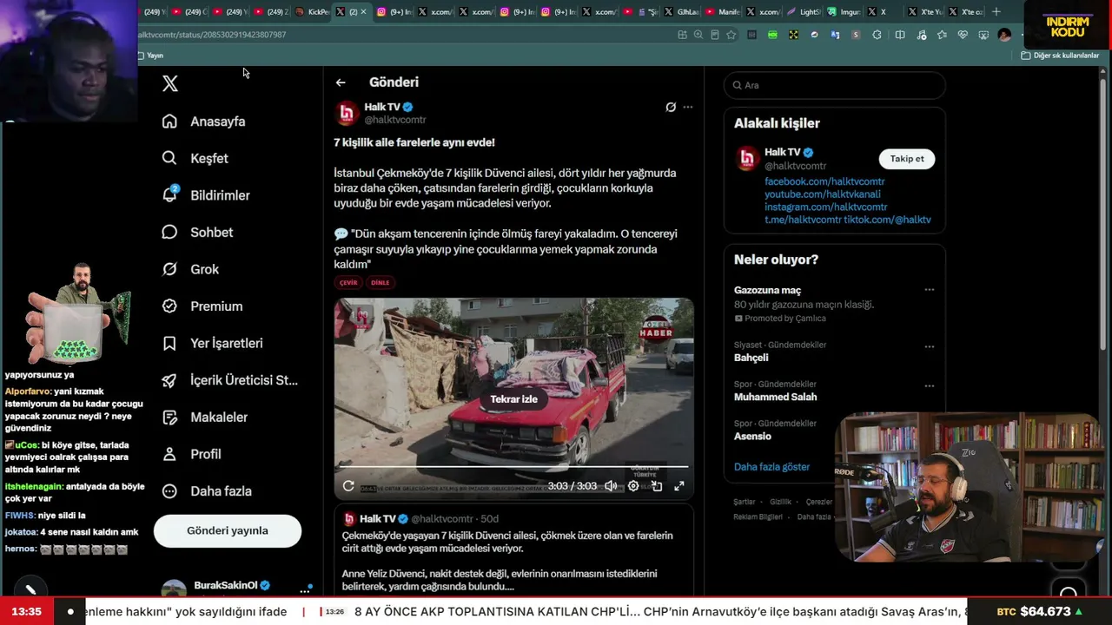Open the browser extensions puzzle icon
This screenshot has height=625, width=1112.
pyautogui.click(x=877, y=35)
